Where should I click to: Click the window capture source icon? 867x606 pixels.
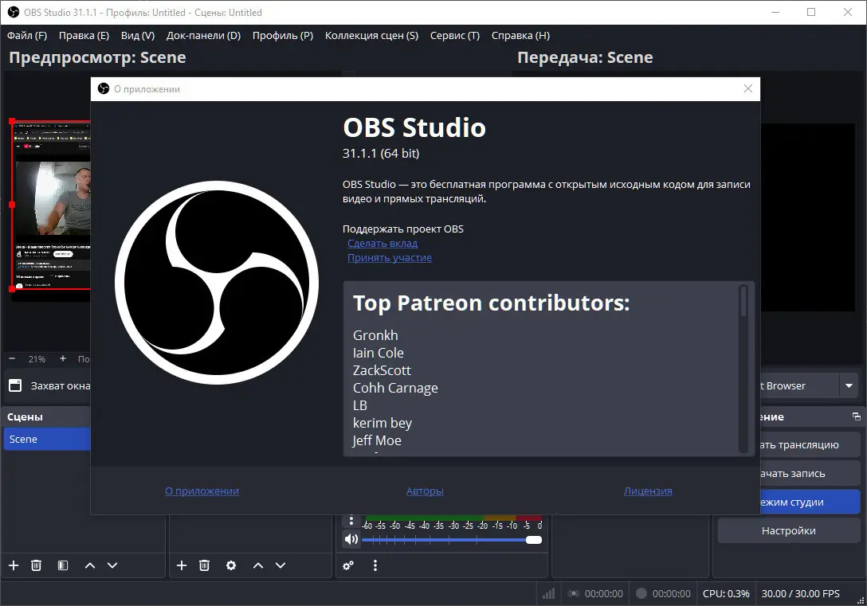pyautogui.click(x=15, y=385)
